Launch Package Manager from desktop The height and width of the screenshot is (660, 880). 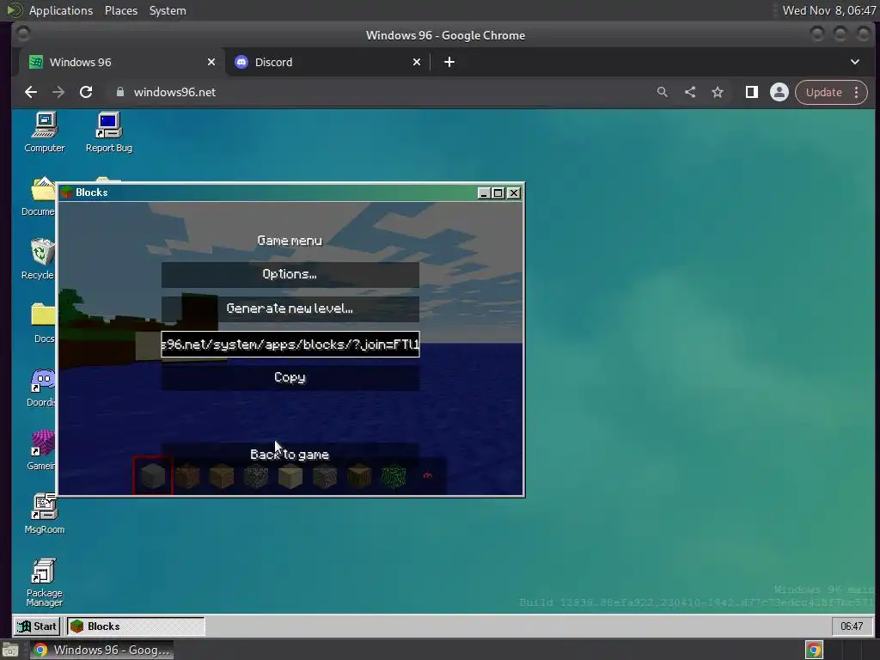coord(45,583)
